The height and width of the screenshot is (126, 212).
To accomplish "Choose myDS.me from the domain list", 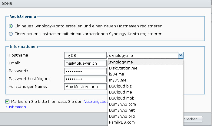I will [x=146, y=80].
